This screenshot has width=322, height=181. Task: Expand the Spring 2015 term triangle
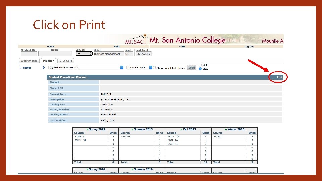[87, 129]
